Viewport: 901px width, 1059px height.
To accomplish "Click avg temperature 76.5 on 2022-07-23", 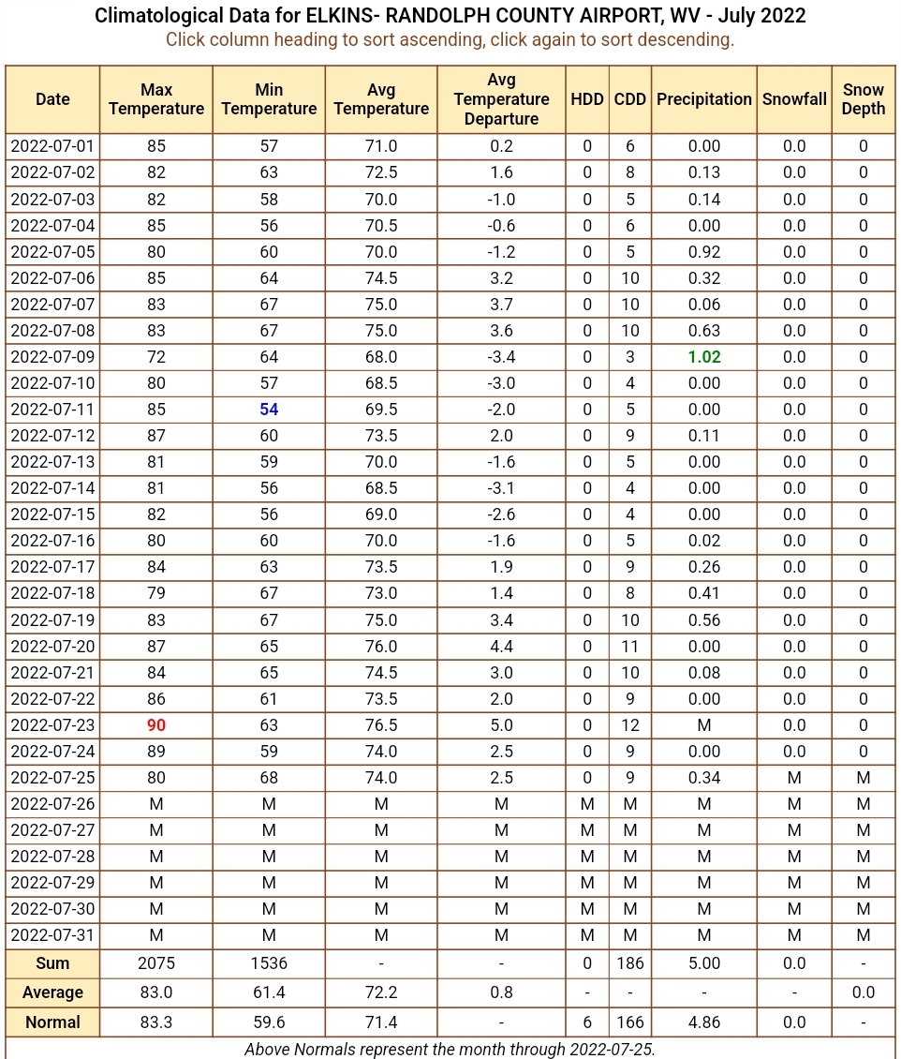I will click(381, 725).
